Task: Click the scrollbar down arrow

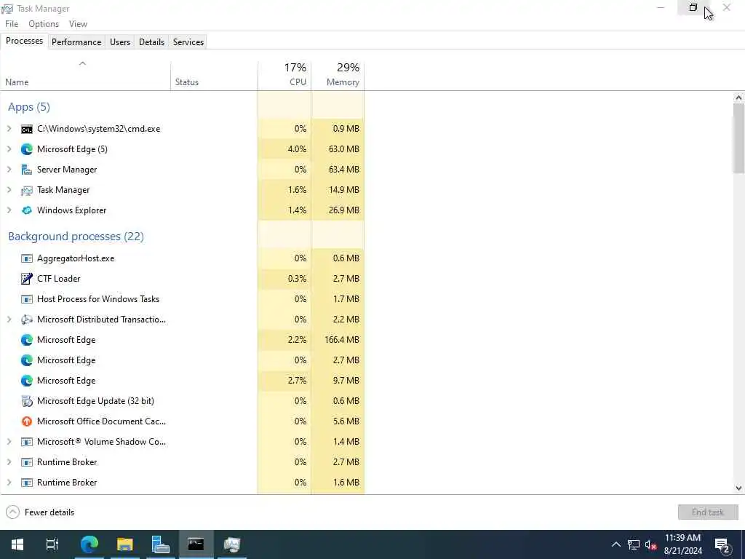Action: tap(738, 488)
